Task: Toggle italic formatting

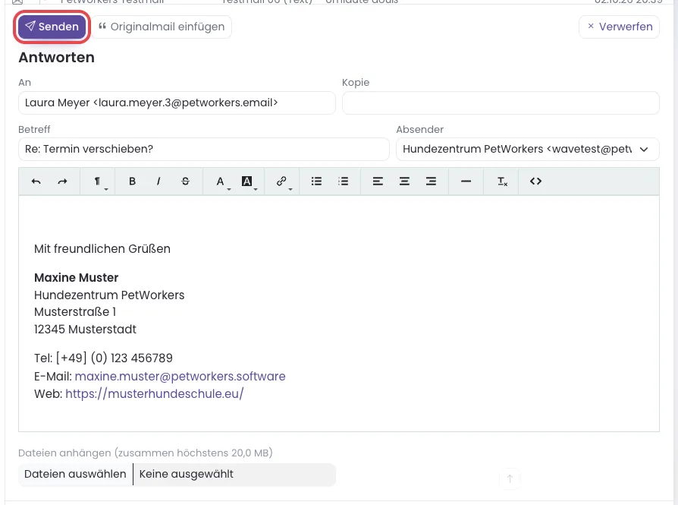Action: [159, 181]
